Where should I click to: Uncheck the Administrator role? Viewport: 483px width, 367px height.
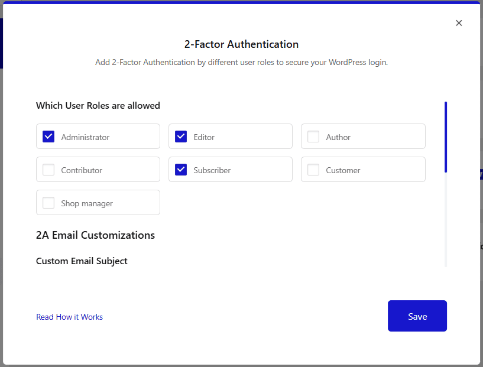pos(48,137)
